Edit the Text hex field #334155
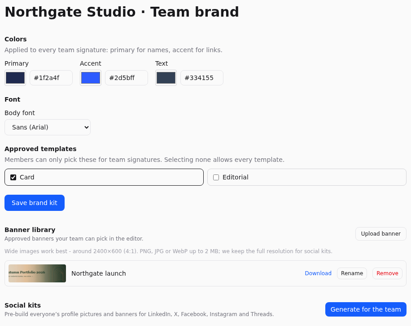Viewport: 411px width, 326px height. pos(202,78)
